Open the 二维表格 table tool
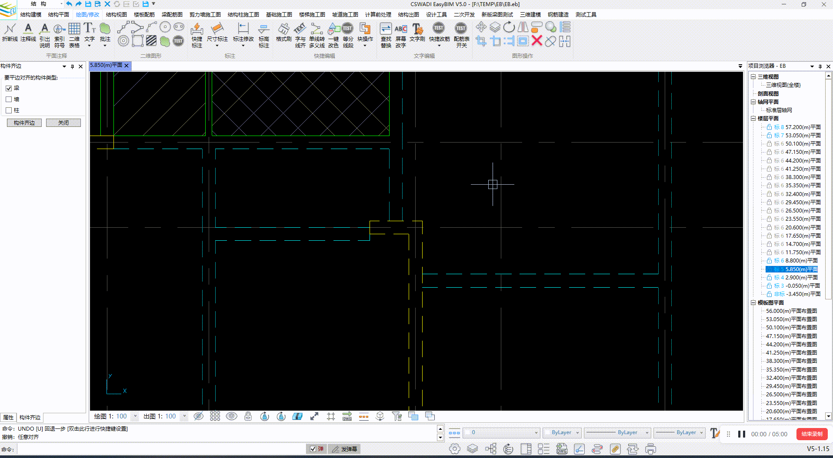This screenshot has width=833, height=458. pyautogui.click(x=74, y=35)
